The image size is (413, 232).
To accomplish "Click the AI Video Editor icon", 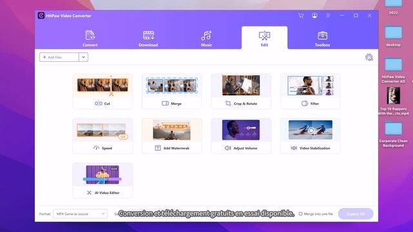I will (x=89, y=193).
